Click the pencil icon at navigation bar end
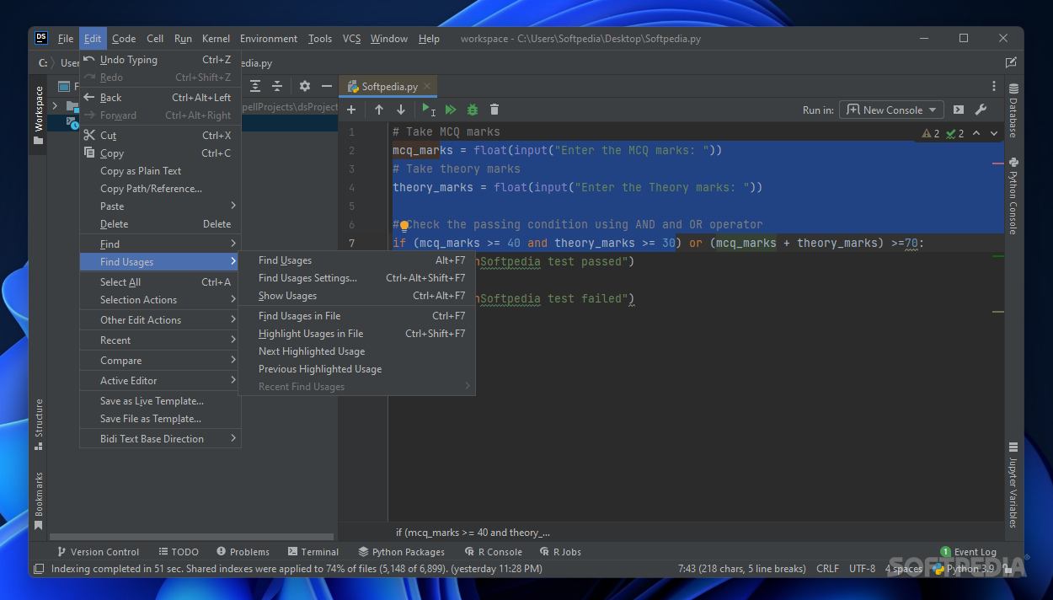The height and width of the screenshot is (600, 1053). pos(1011,62)
